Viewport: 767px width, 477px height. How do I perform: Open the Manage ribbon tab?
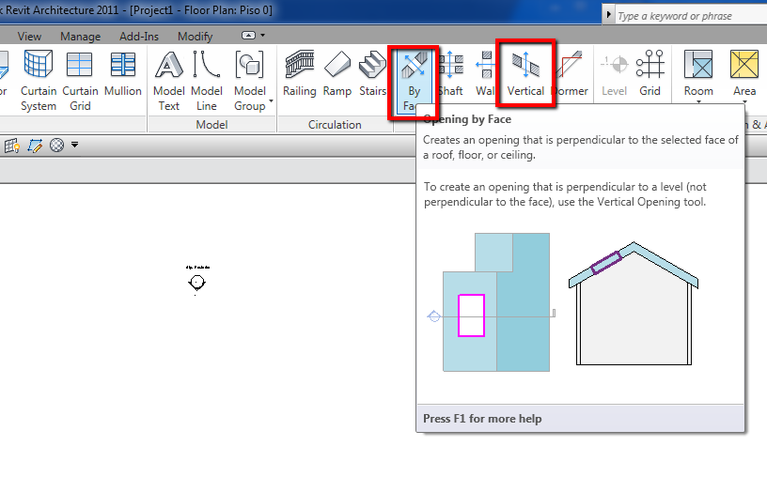(80, 37)
